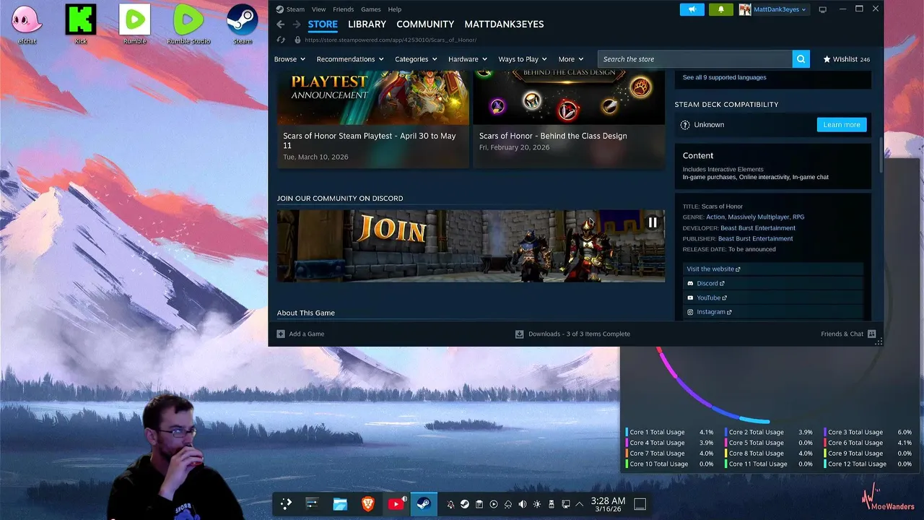Image resolution: width=924 pixels, height=520 pixels.
Task: Open the Behind the Class Design news card
Action: click(569, 120)
